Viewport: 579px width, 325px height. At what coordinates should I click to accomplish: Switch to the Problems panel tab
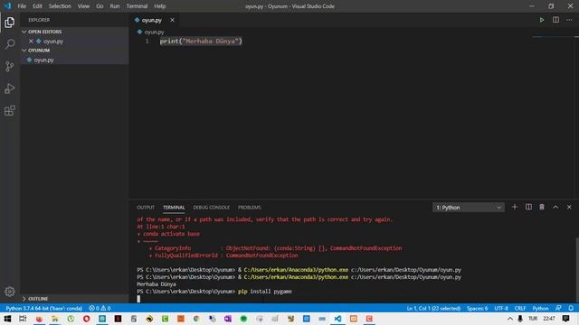[x=250, y=208]
